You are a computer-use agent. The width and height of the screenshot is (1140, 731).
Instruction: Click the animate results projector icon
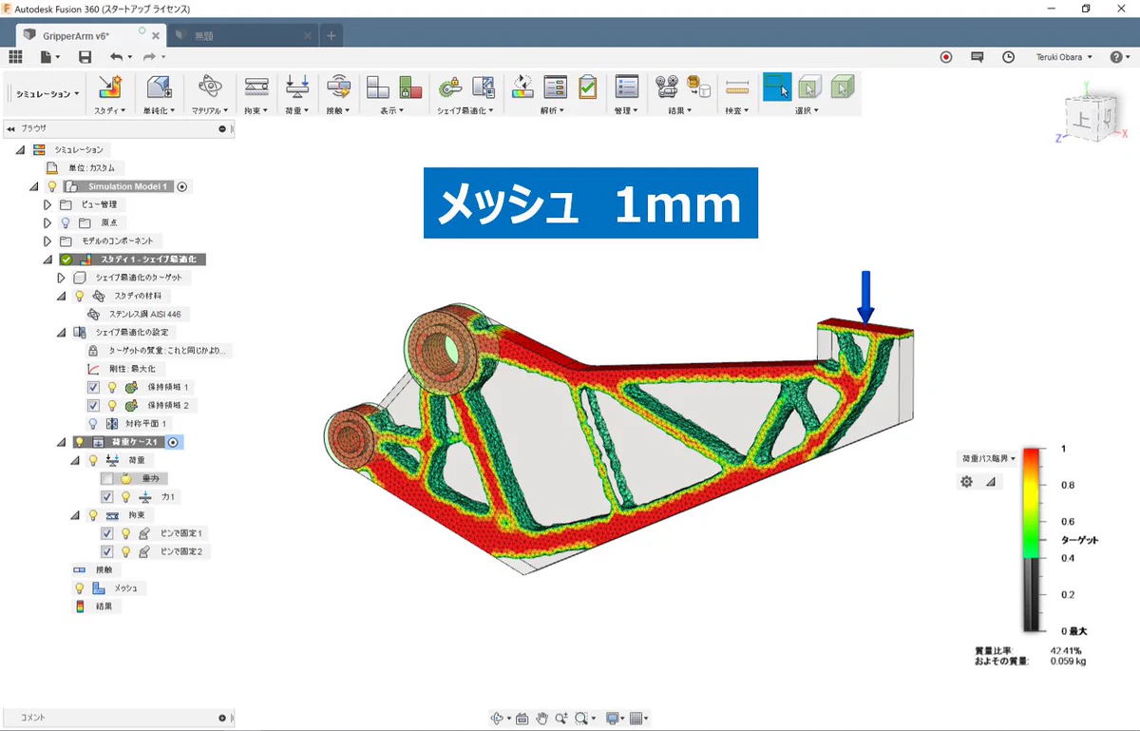tap(668, 88)
